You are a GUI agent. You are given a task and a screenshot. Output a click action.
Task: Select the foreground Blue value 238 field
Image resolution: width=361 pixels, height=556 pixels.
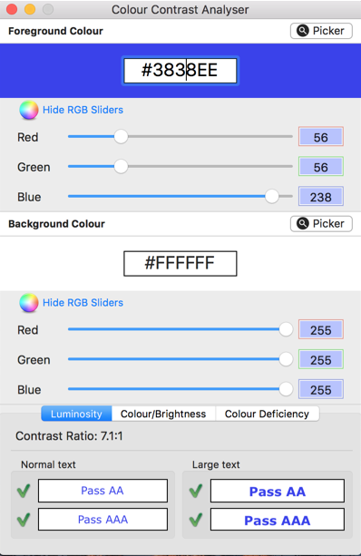click(321, 196)
